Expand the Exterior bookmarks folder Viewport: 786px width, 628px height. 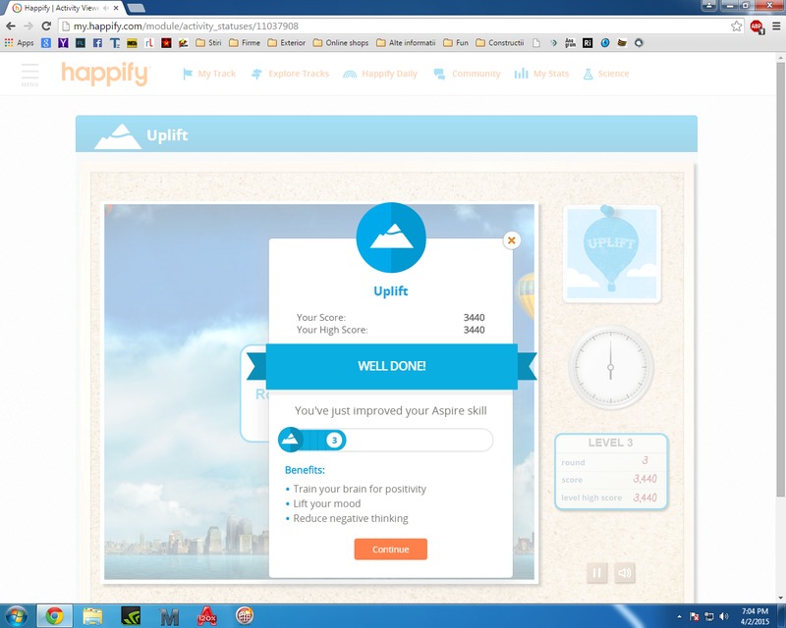pos(286,43)
